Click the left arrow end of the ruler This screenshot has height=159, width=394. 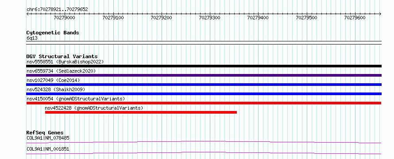coord(27,14)
